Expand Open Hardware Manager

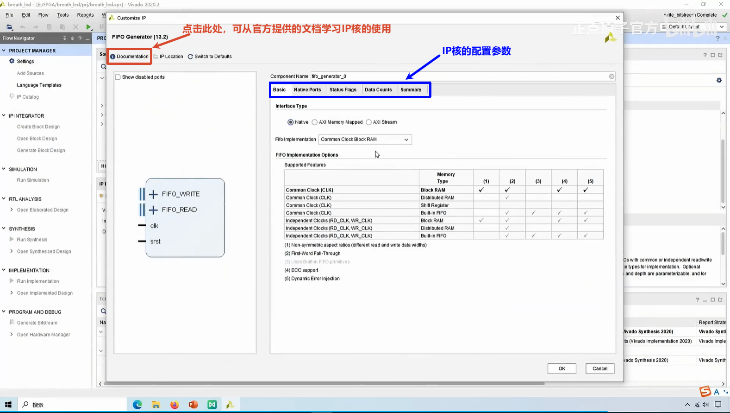pos(12,335)
